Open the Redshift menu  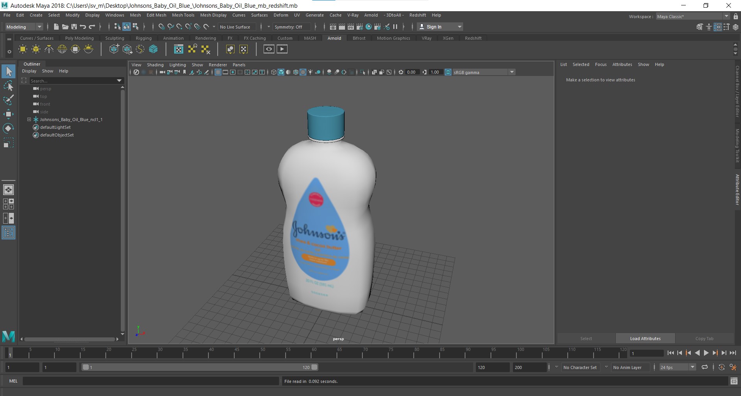[x=418, y=15]
